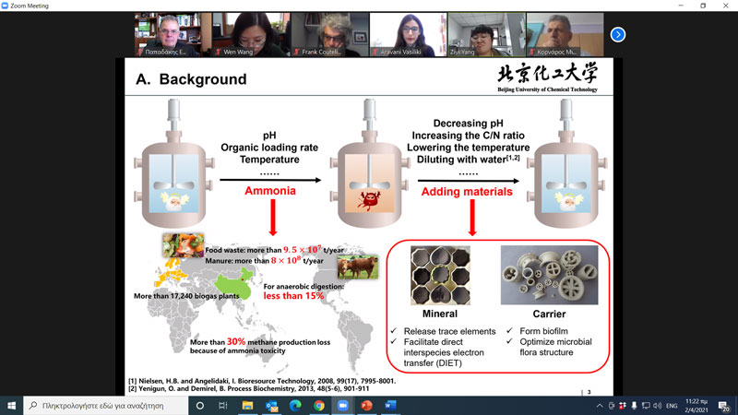Viewport: 738px width, 415px height.
Task: Open the clock and date flyout
Action: point(696,405)
